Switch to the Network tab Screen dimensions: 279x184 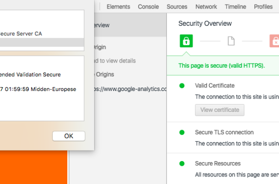pos(206,7)
